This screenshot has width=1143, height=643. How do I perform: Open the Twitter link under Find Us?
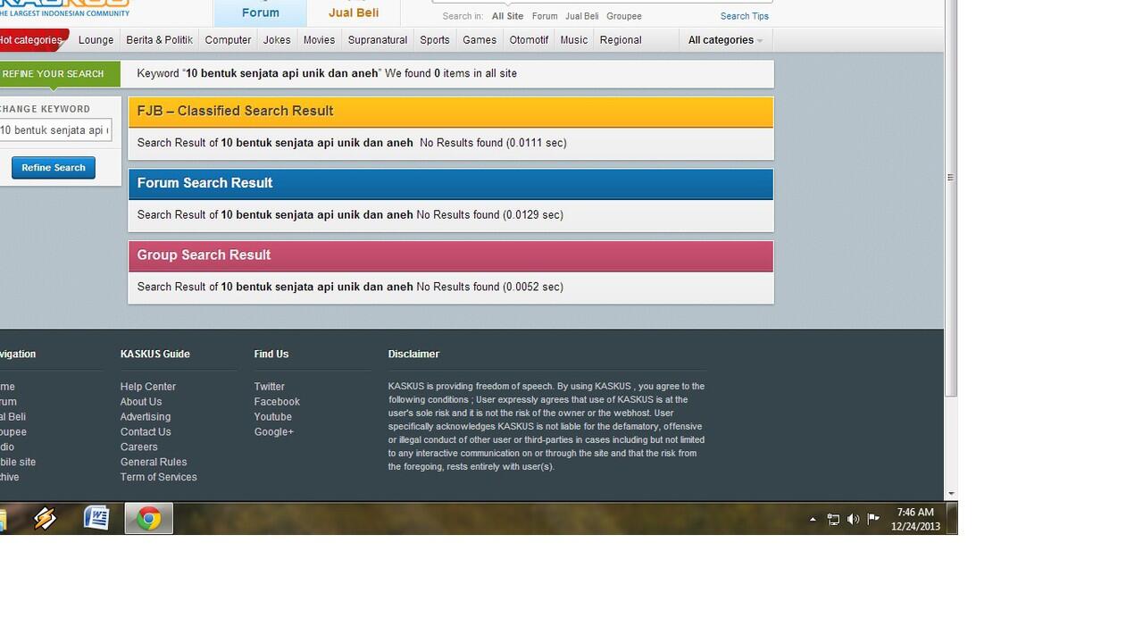(x=270, y=387)
